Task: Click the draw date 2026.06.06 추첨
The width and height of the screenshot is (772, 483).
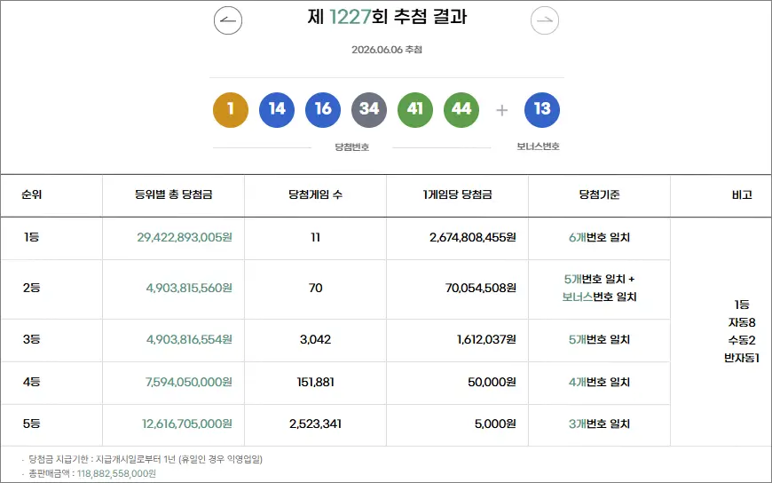Action: click(387, 50)
